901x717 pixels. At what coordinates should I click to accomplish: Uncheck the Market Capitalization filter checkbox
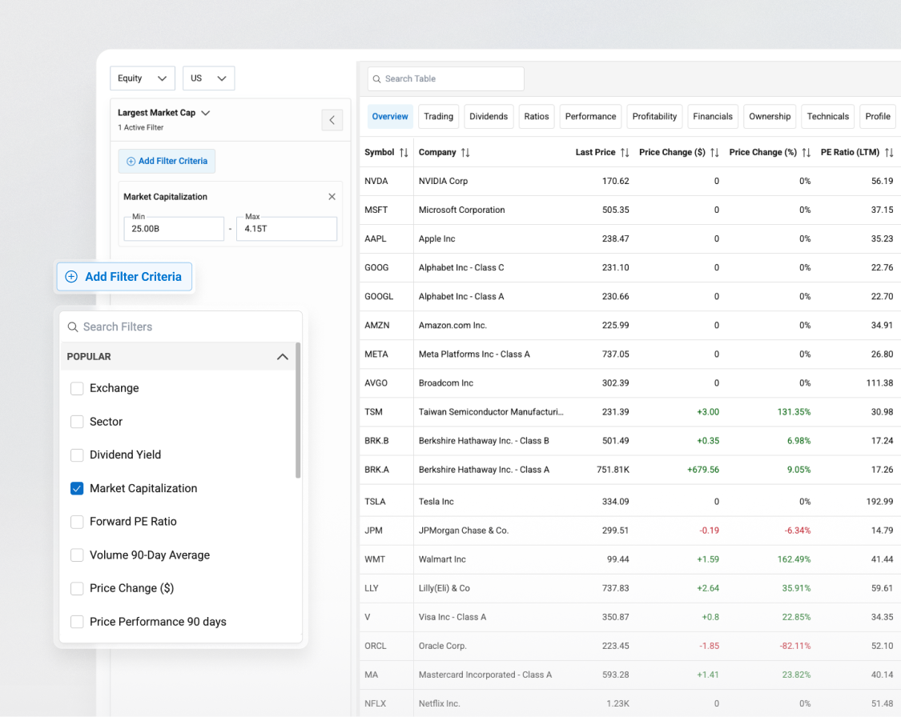click(x=77, y=488)
